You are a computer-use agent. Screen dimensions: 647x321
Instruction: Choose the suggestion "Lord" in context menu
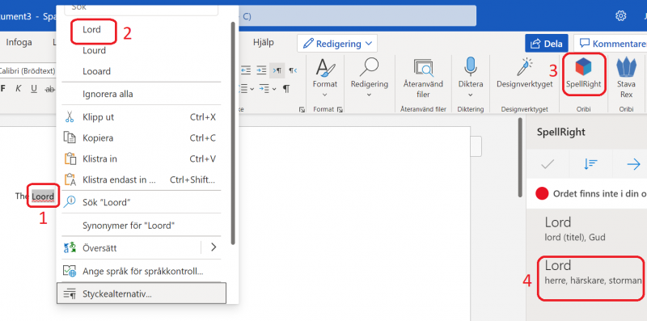click(x=91, y=30)
